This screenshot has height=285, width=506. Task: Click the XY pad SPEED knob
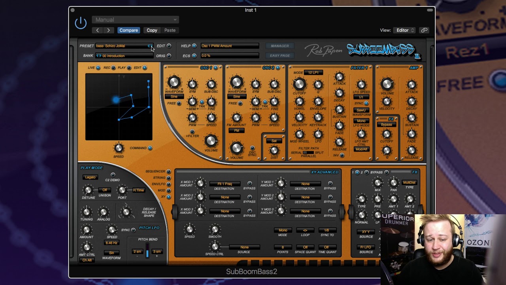(119, 148)
